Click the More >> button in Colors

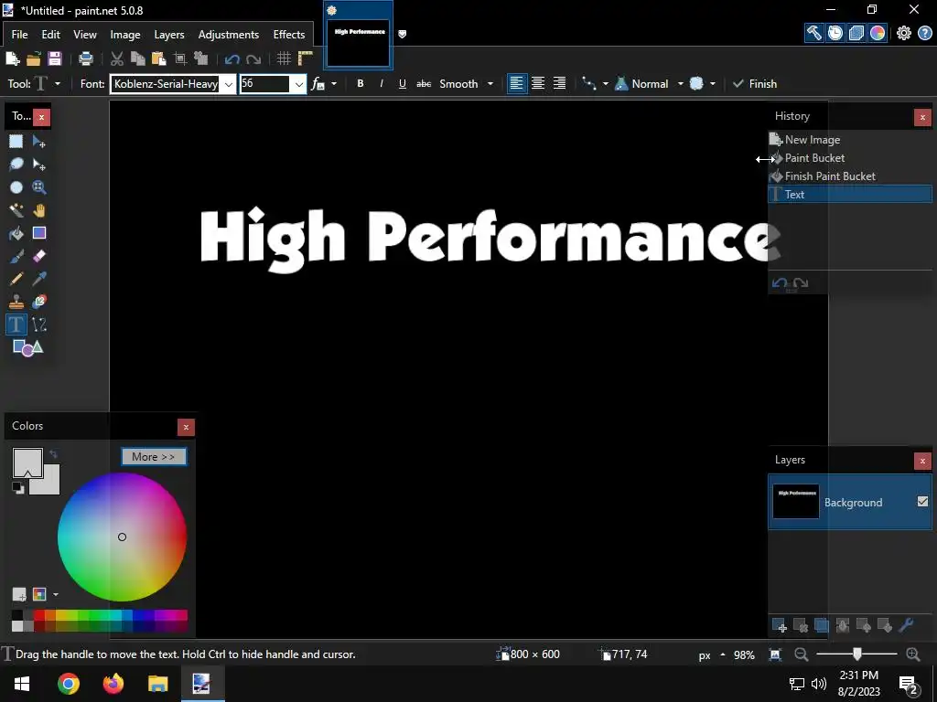(154, 457)
